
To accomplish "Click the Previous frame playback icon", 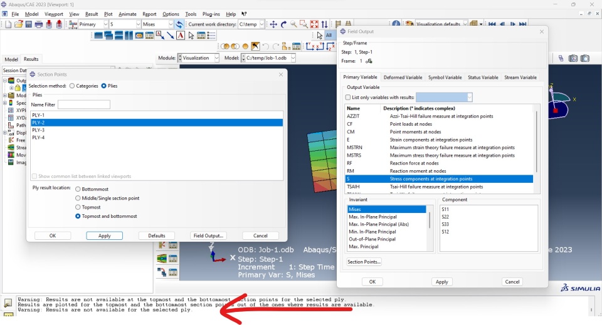I will coord(502,24).
